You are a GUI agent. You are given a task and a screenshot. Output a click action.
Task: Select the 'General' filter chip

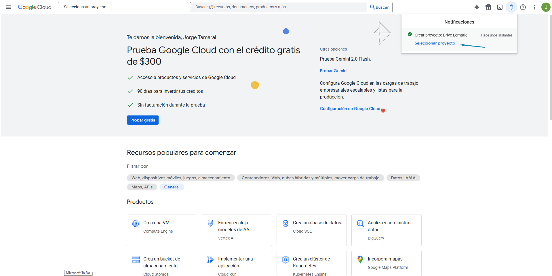click(x=172, y=187)
